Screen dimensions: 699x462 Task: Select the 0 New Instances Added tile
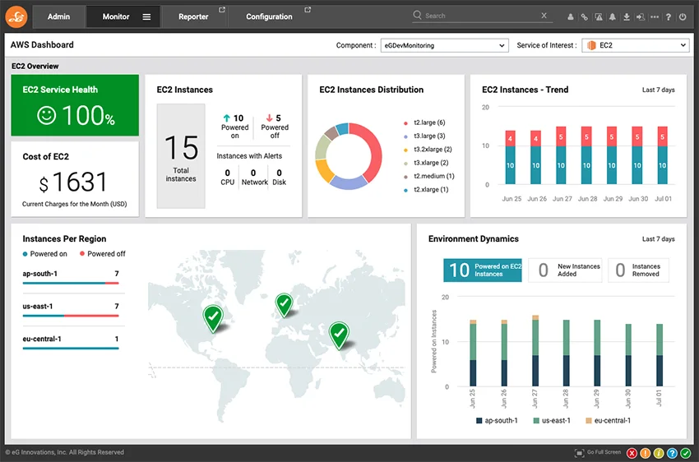(565, 270)
